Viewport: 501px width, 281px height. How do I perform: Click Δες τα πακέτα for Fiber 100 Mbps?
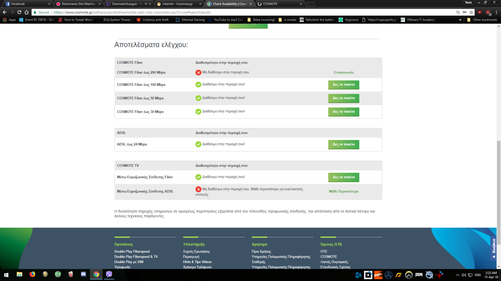coord(344,85)
